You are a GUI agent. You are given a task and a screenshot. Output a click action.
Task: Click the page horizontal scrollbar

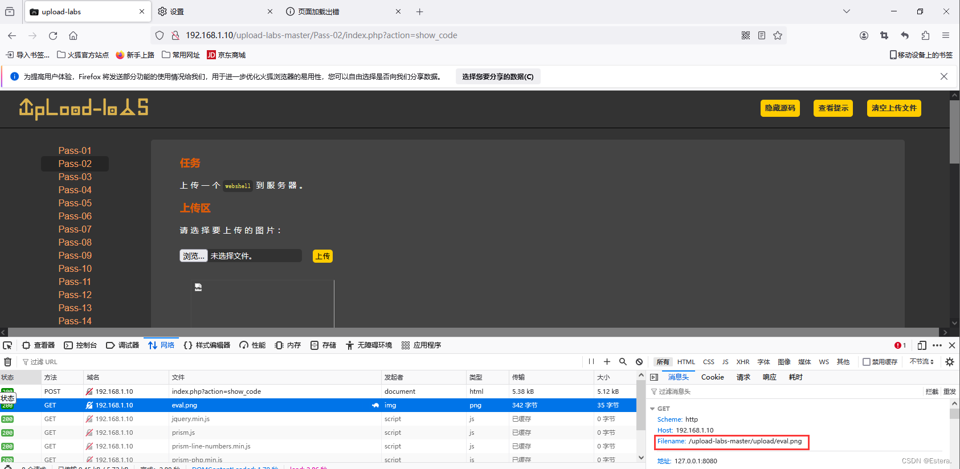click(x=475, y=332)
